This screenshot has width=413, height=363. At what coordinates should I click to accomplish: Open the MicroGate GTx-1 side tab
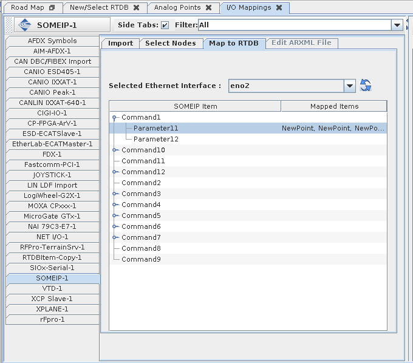[x=52, y=216]
